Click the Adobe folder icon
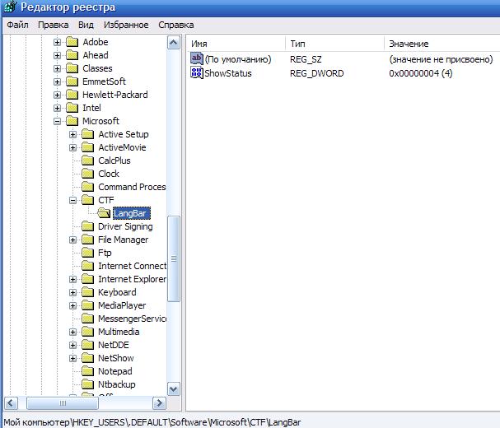 click(72, 42)
